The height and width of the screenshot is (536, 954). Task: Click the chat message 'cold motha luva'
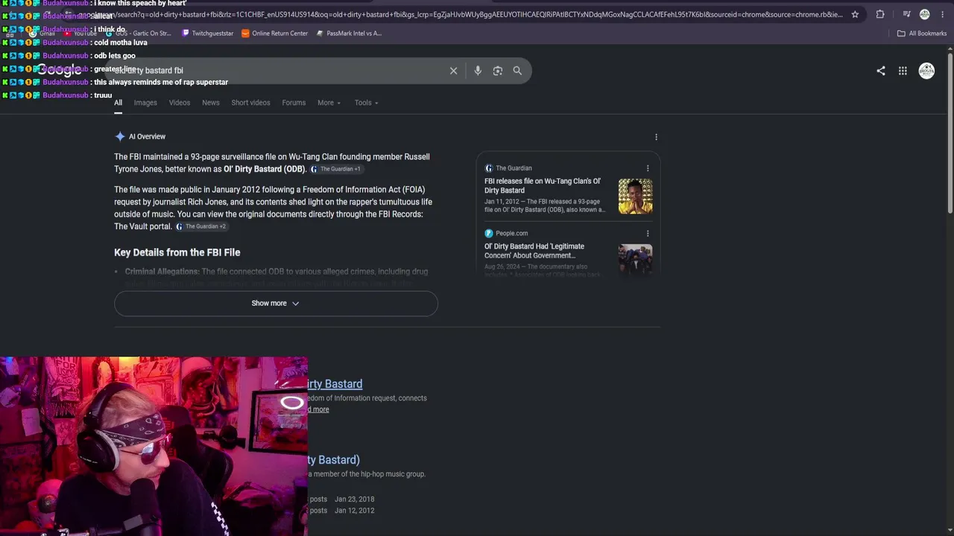(121, 42)
